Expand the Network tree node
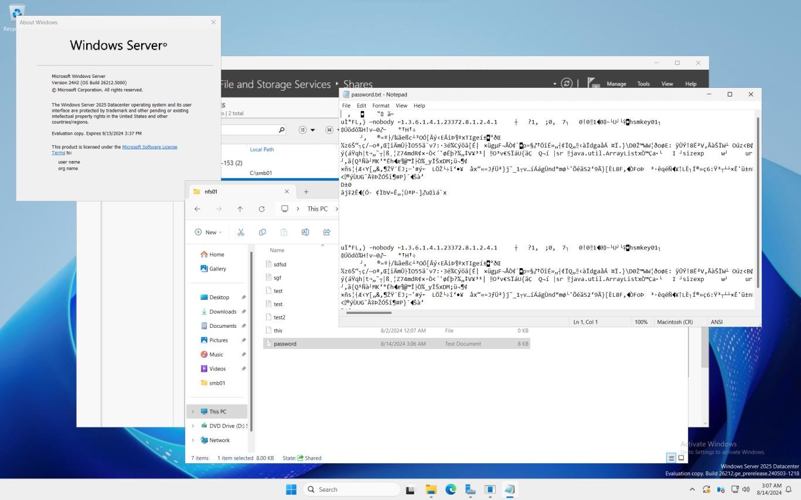 pos(193,440)
